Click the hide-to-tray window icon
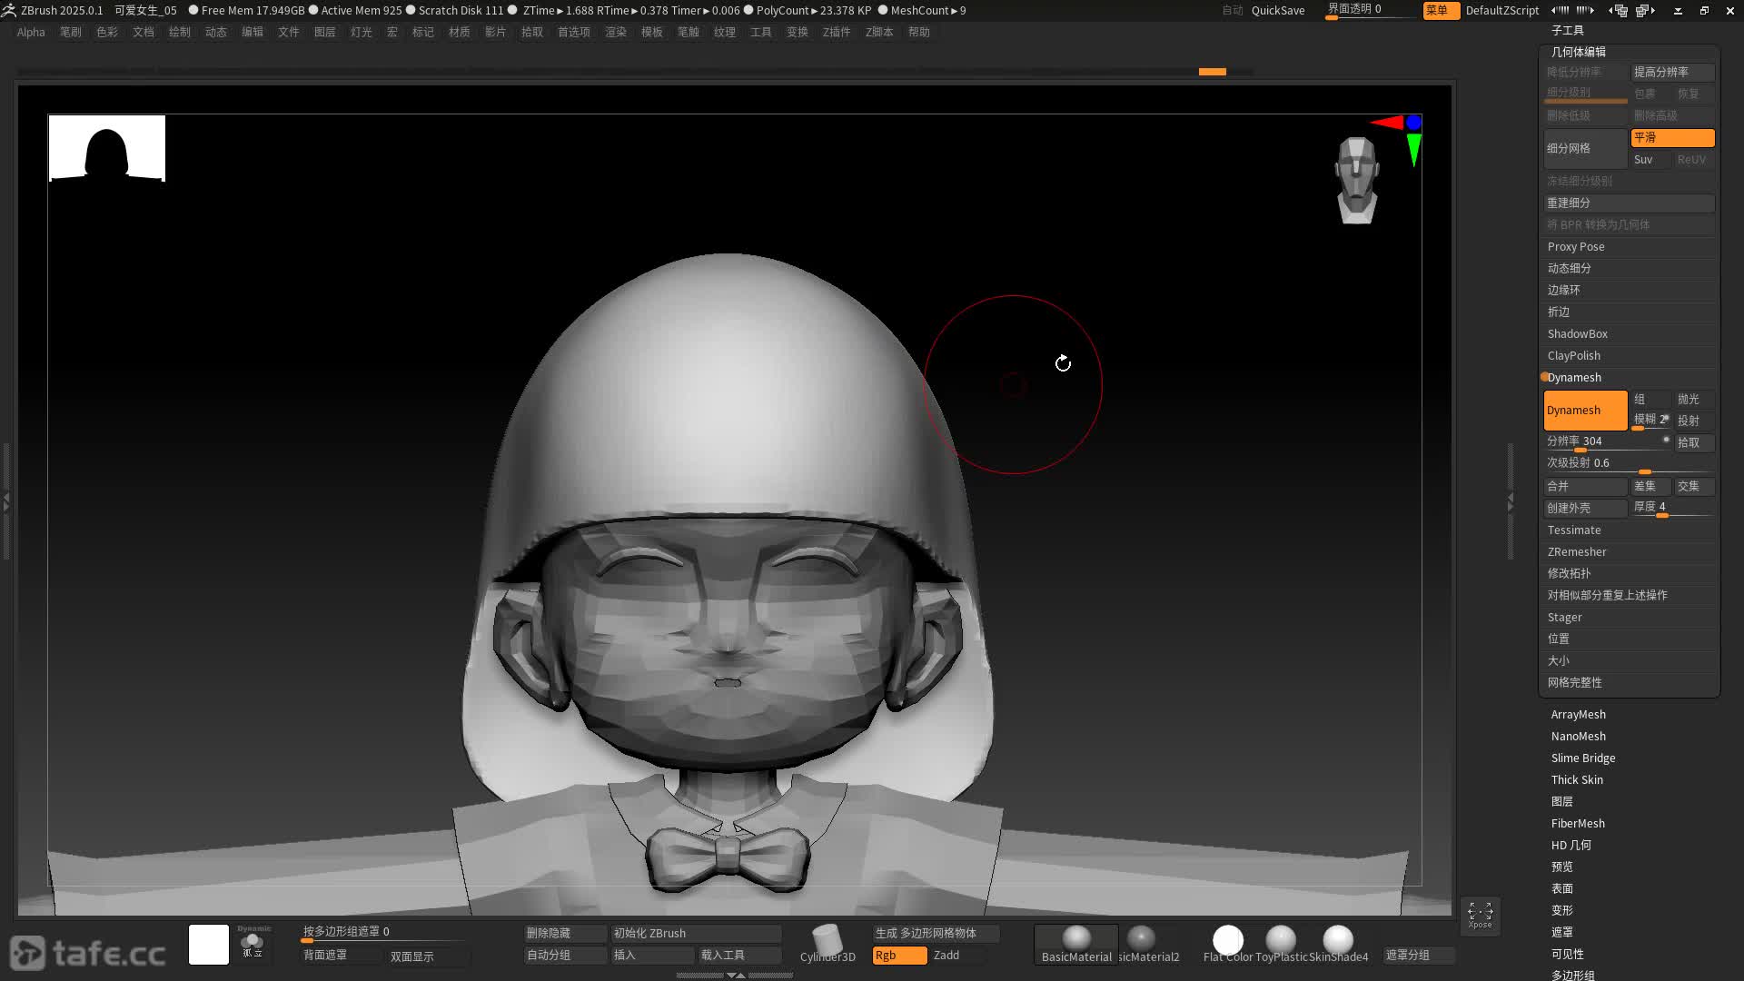 tap(1678, 11)
